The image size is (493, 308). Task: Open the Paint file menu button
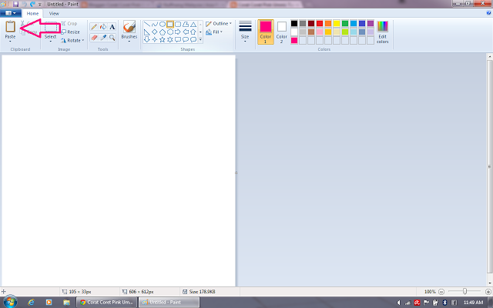pyautogui.click(x=11, y=13)
